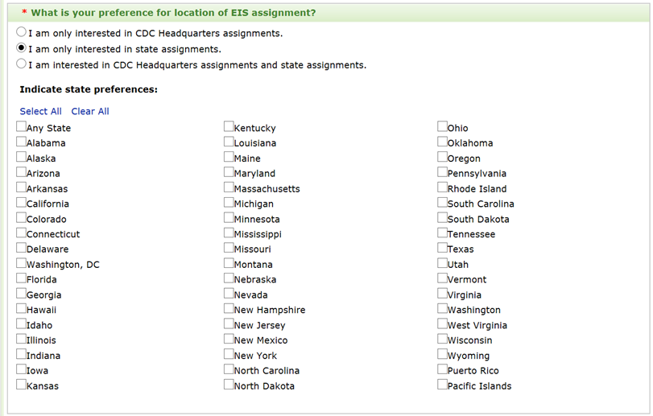The image size is (653, 416).
Task: Select the Kansas checkbox
Action: pos(21,385)
